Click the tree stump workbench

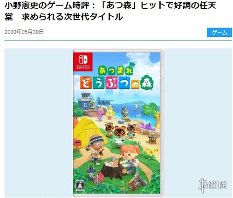point(113,169)
